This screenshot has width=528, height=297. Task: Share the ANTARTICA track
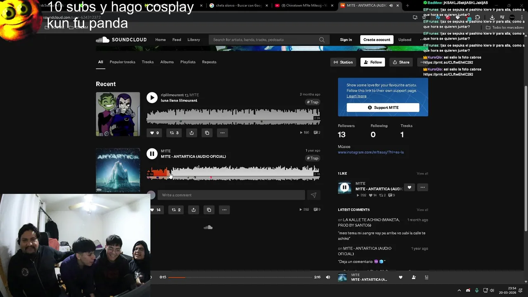point(193,210)
